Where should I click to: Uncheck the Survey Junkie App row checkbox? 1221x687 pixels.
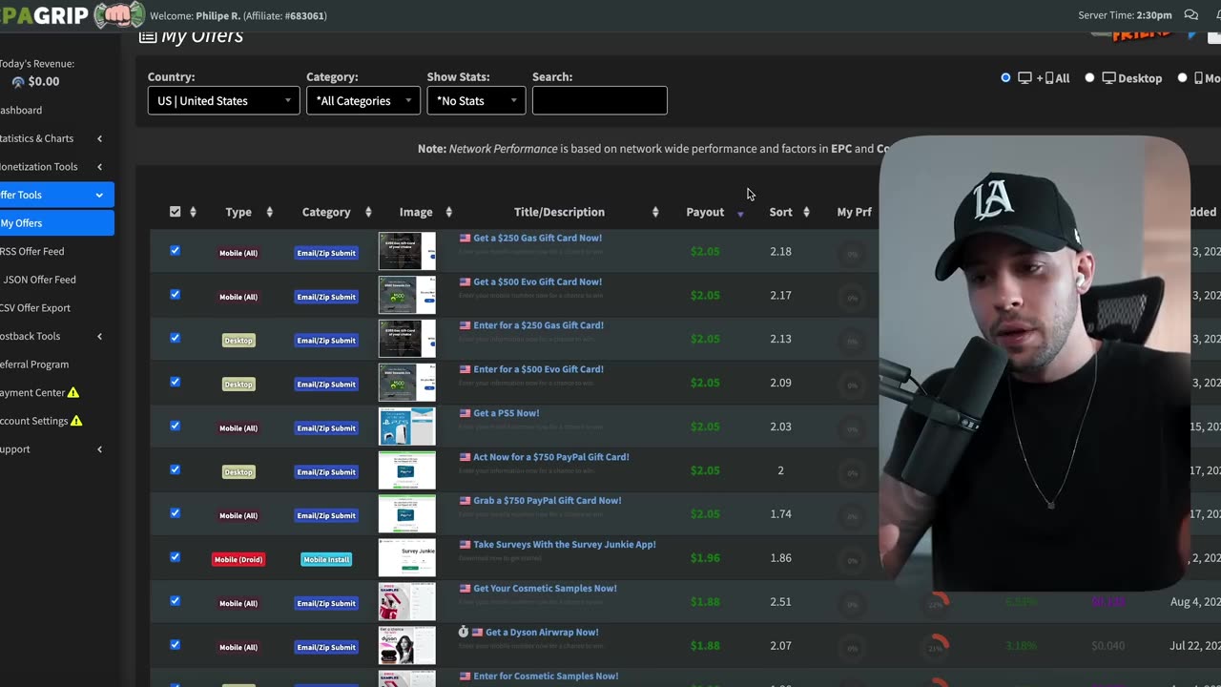175,557
